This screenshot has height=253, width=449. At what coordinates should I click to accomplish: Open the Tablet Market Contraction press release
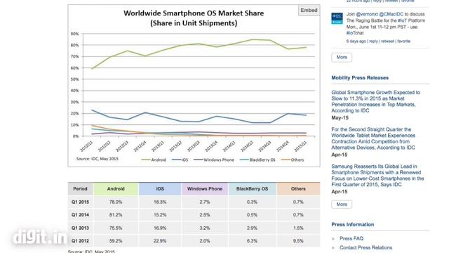(373, 138)
